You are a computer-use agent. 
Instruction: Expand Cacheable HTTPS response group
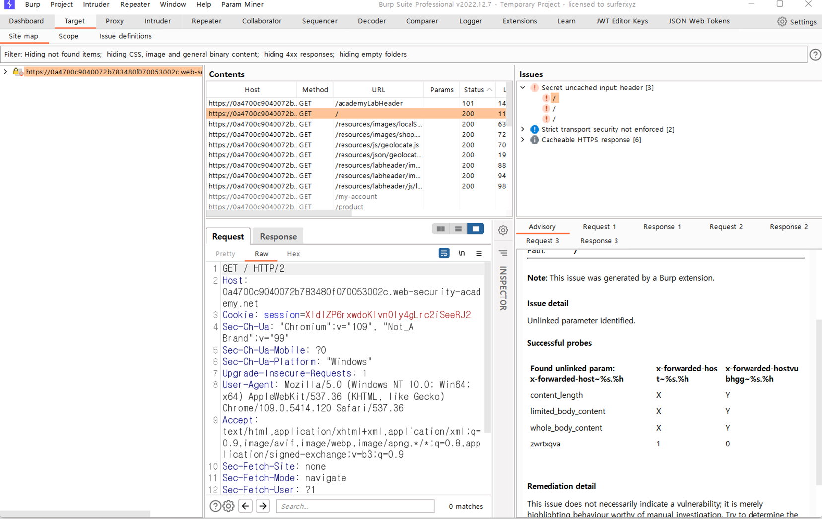(523, 140)
